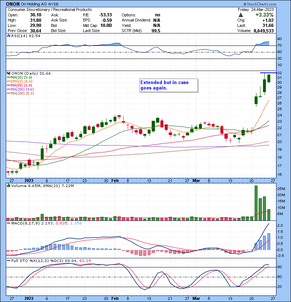Click the RSI(14) 82.54 panel label
The width and height of the screenshot is (291, 302).
pyautogui.click(x=25, y=36)
